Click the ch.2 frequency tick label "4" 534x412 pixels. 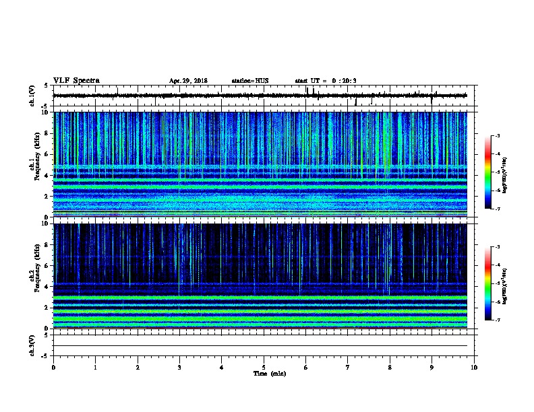tap(47, 287)
